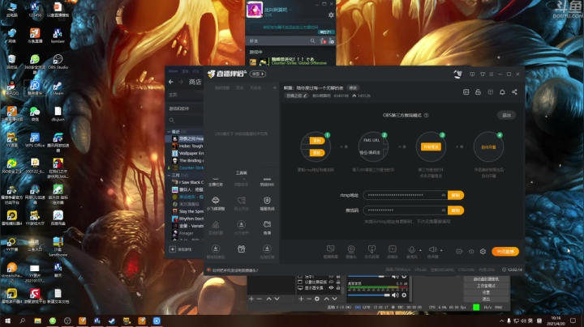
Task: Add a new OBS source with the plus button
Action: tap(301, 299)
